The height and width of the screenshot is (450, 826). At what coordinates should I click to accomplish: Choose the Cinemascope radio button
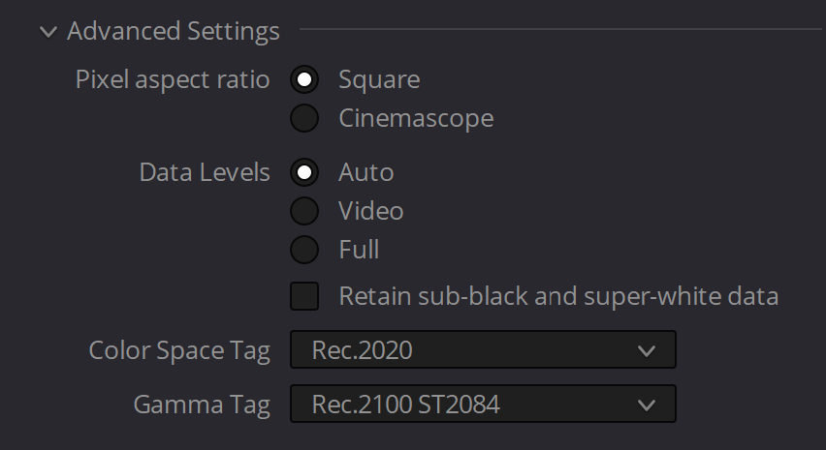click(x=304, y=118)
